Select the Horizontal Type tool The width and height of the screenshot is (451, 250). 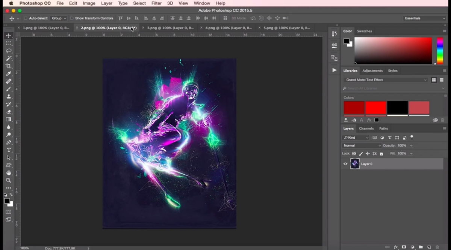pos(9,150)
